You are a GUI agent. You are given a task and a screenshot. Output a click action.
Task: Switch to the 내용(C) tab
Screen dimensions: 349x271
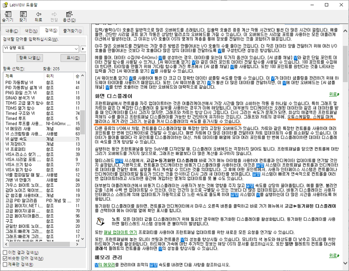[12, 31]
